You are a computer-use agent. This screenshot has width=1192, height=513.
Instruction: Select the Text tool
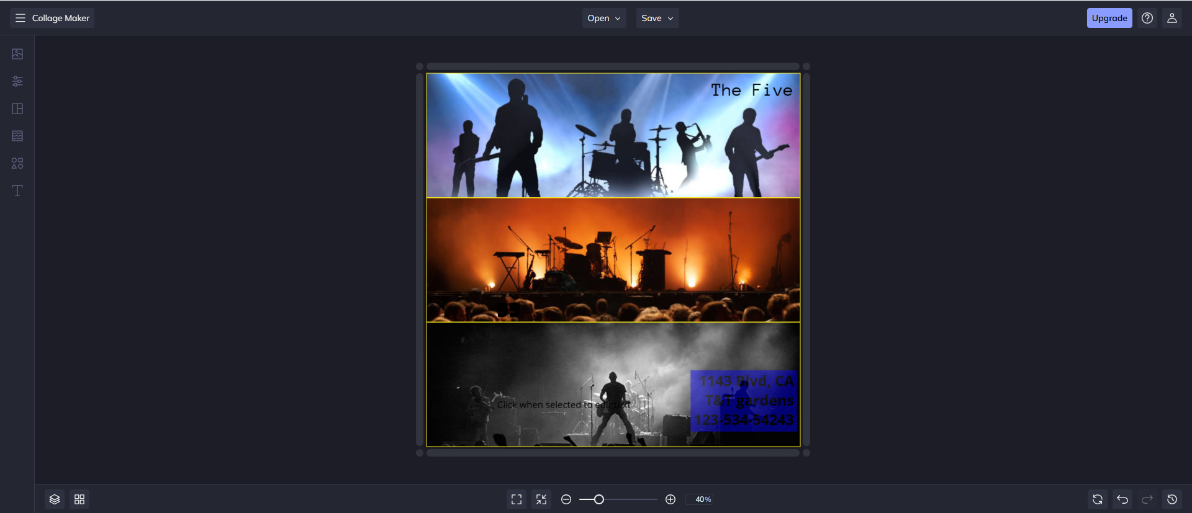pos(17,190)
